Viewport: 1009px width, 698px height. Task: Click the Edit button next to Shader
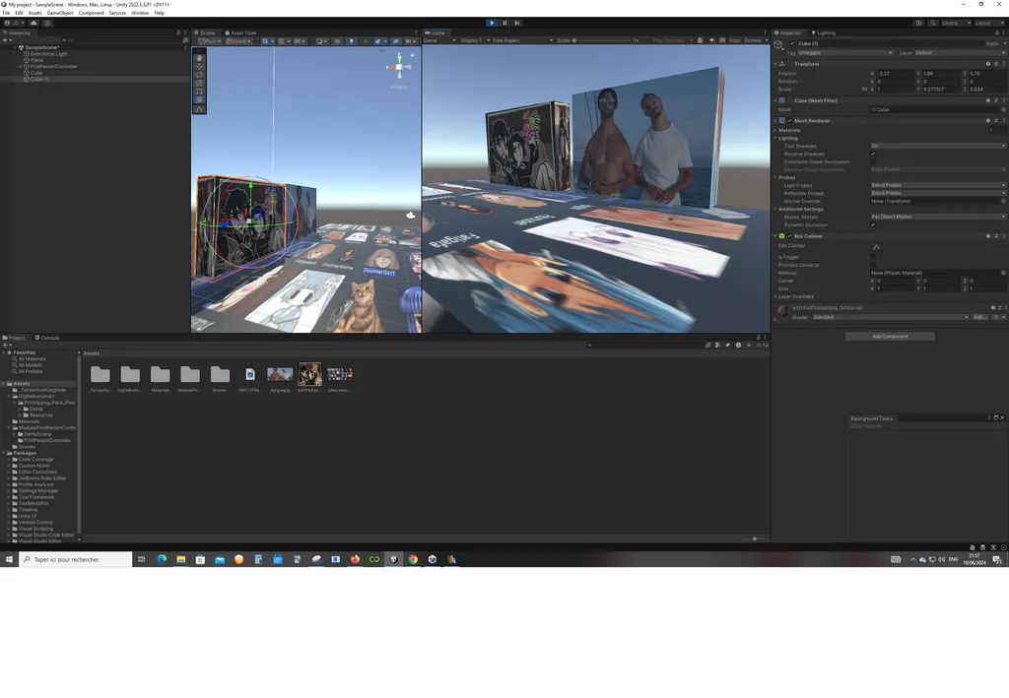979,317
